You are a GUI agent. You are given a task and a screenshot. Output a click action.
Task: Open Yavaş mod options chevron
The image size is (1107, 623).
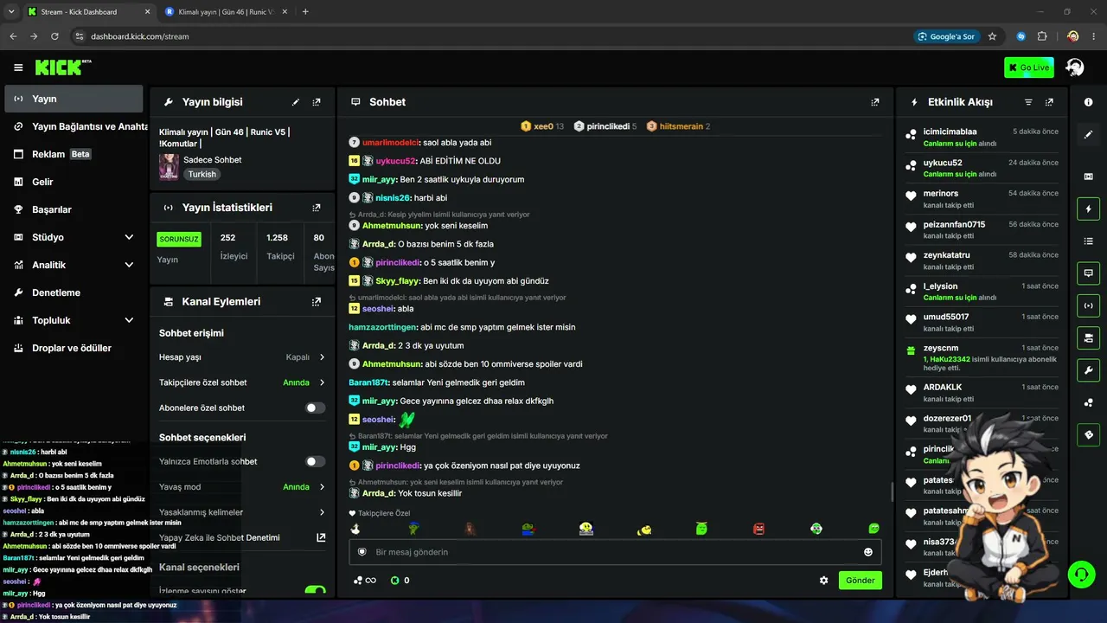tap(322, 487)
